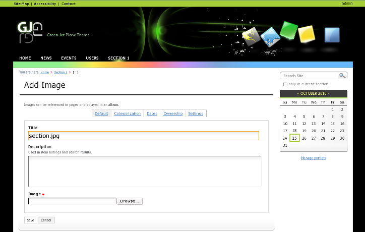
Task: Click the Save button
Action: pos(30,220)
